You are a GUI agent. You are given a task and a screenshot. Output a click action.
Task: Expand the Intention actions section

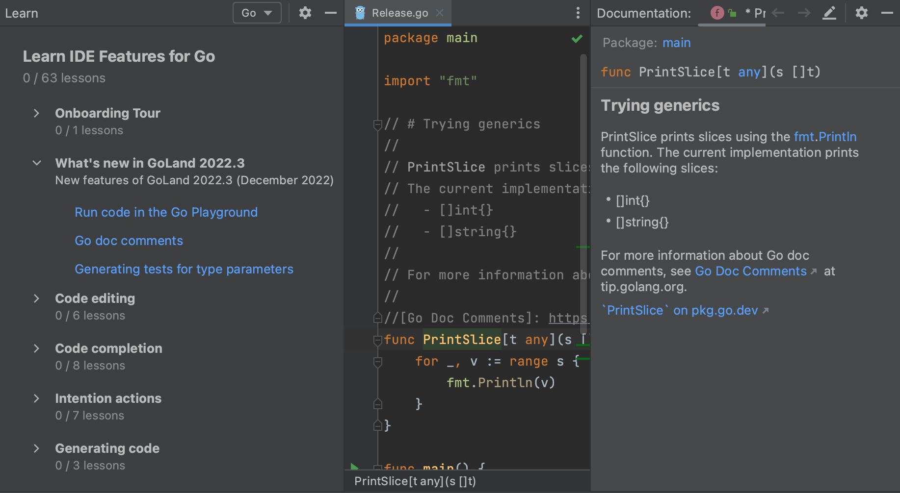coord(36,398)
